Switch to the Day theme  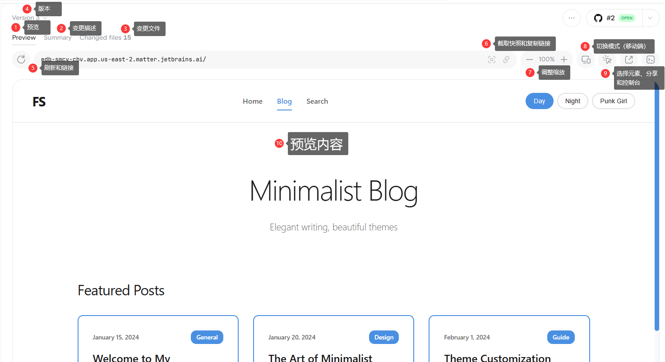pyautogui.click(x=539, y=101)
